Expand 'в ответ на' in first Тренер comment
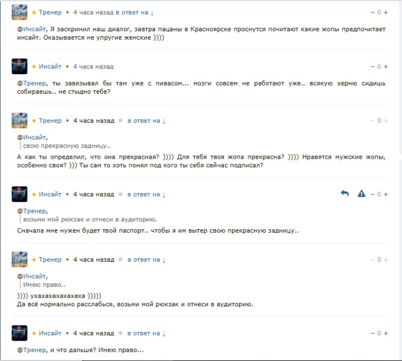The width and height of the screenshot is (402, 361). tap(134, 12)
